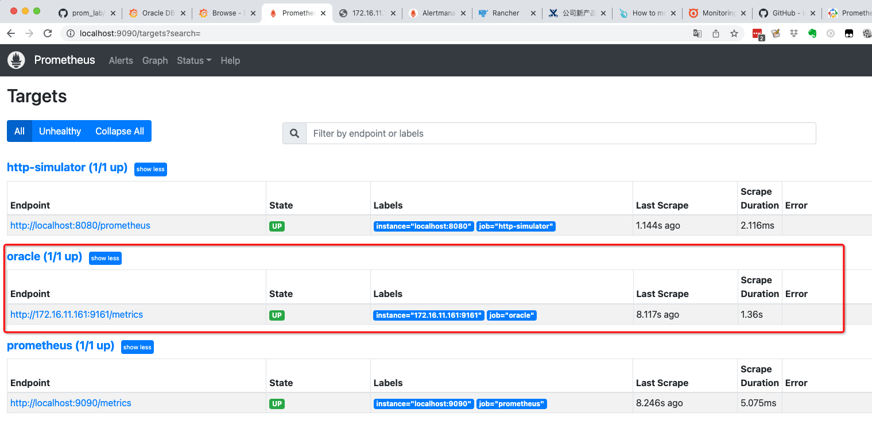Click the Dropbox extension icon
The height and width of the screenshot is (443, 872).
coord(794,33)
